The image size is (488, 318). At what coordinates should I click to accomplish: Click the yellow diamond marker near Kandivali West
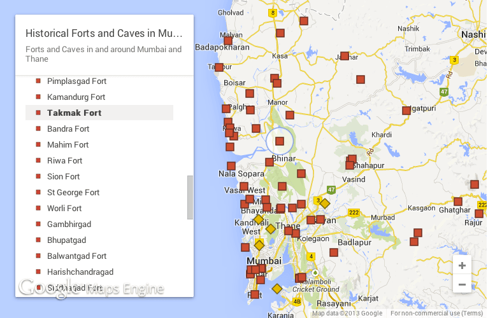[x=259, y=219]
